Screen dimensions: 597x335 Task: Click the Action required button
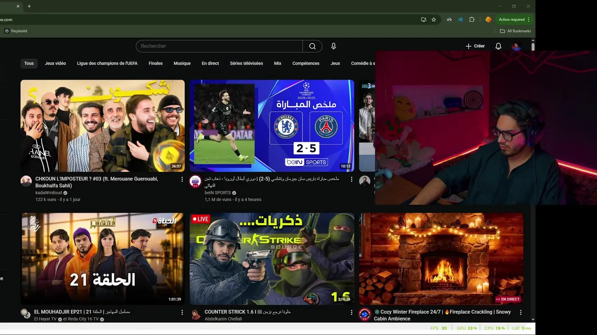coord(512,20)
